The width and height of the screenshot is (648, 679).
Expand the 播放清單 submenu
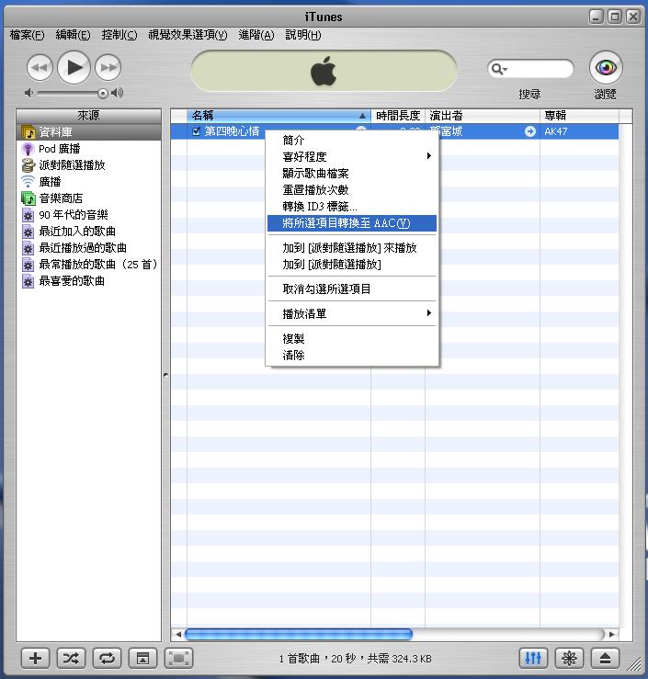tap(350, 314)
